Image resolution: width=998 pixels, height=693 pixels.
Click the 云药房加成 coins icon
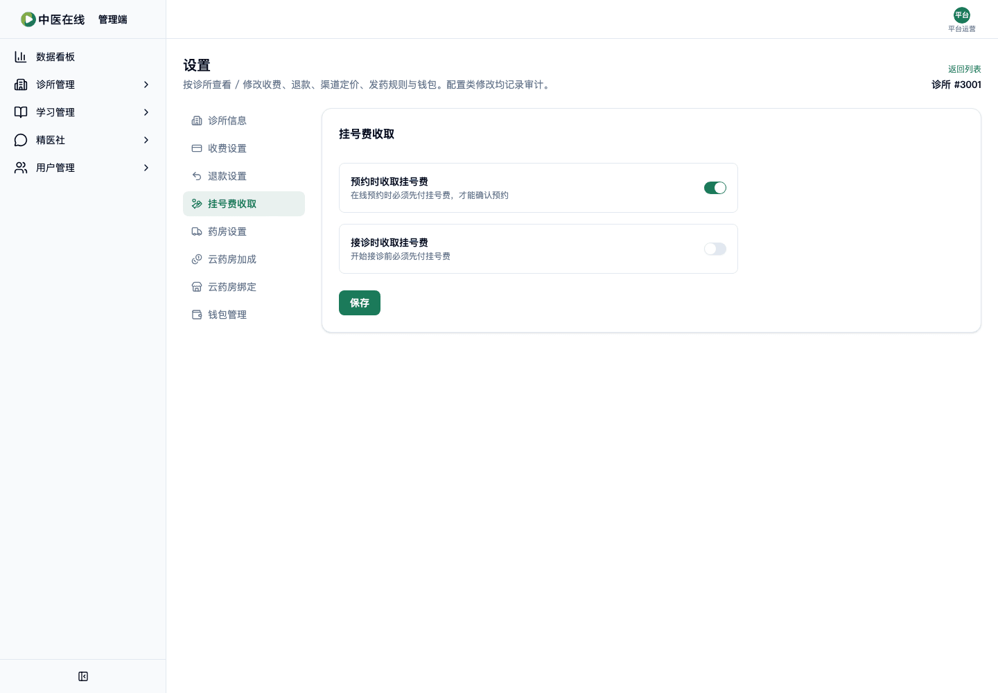(197, 259)
